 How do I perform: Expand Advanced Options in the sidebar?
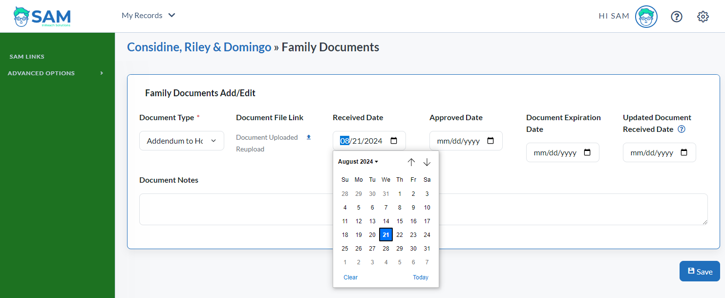[x=56, y=73]
